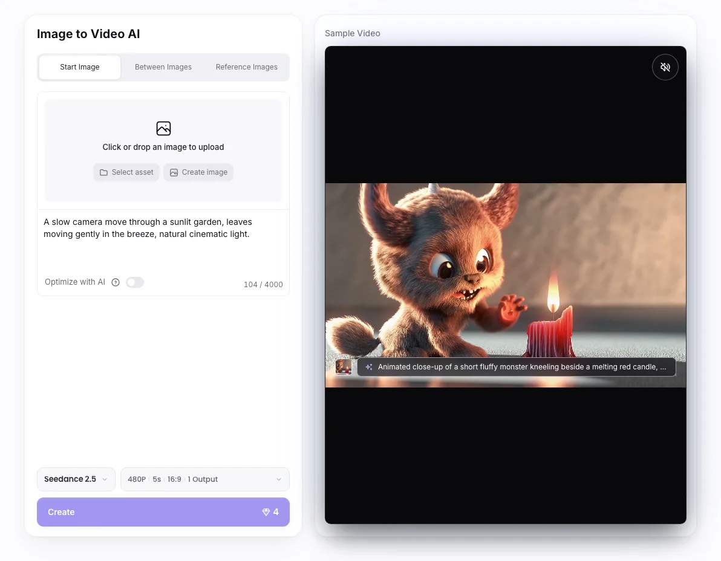Click the Select asset button

pos(126,172)
